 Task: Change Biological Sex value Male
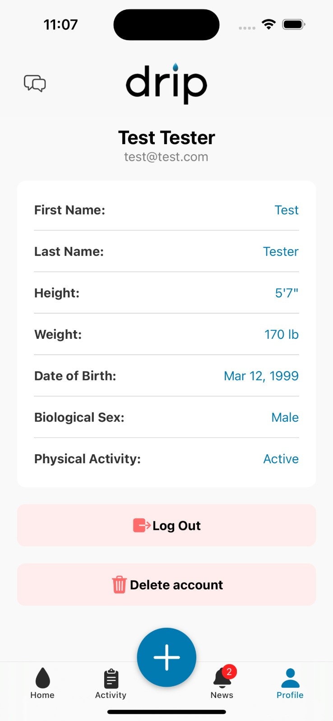pyautogui.click(x=285, y=417)
